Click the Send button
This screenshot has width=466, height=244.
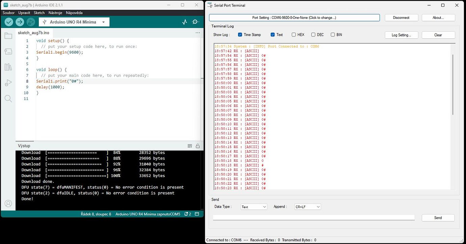coord(438,218)
